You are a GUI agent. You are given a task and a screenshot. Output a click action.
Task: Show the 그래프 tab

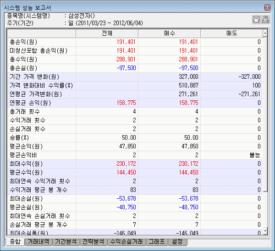coord(156,242)
